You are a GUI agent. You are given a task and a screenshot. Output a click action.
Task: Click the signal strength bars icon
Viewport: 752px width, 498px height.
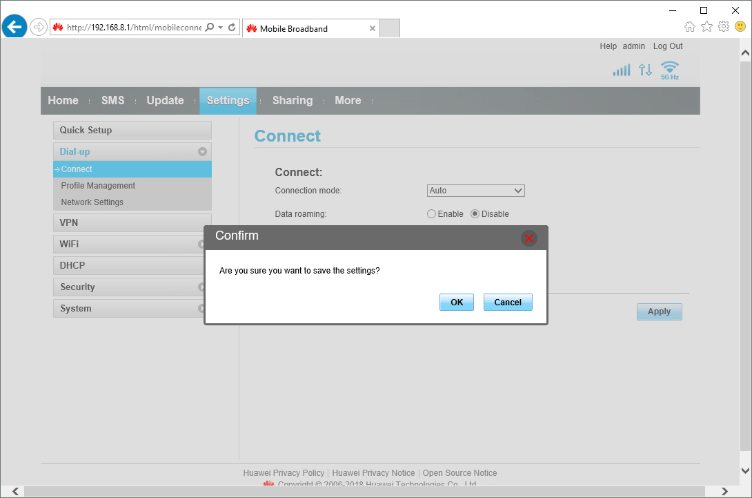pos(622,70)
